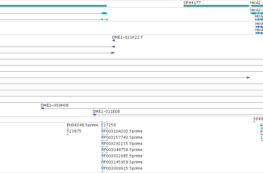The image size is (263, 173).
Task: Click the RP003104203.5prime label
Action: click(122, 131)
